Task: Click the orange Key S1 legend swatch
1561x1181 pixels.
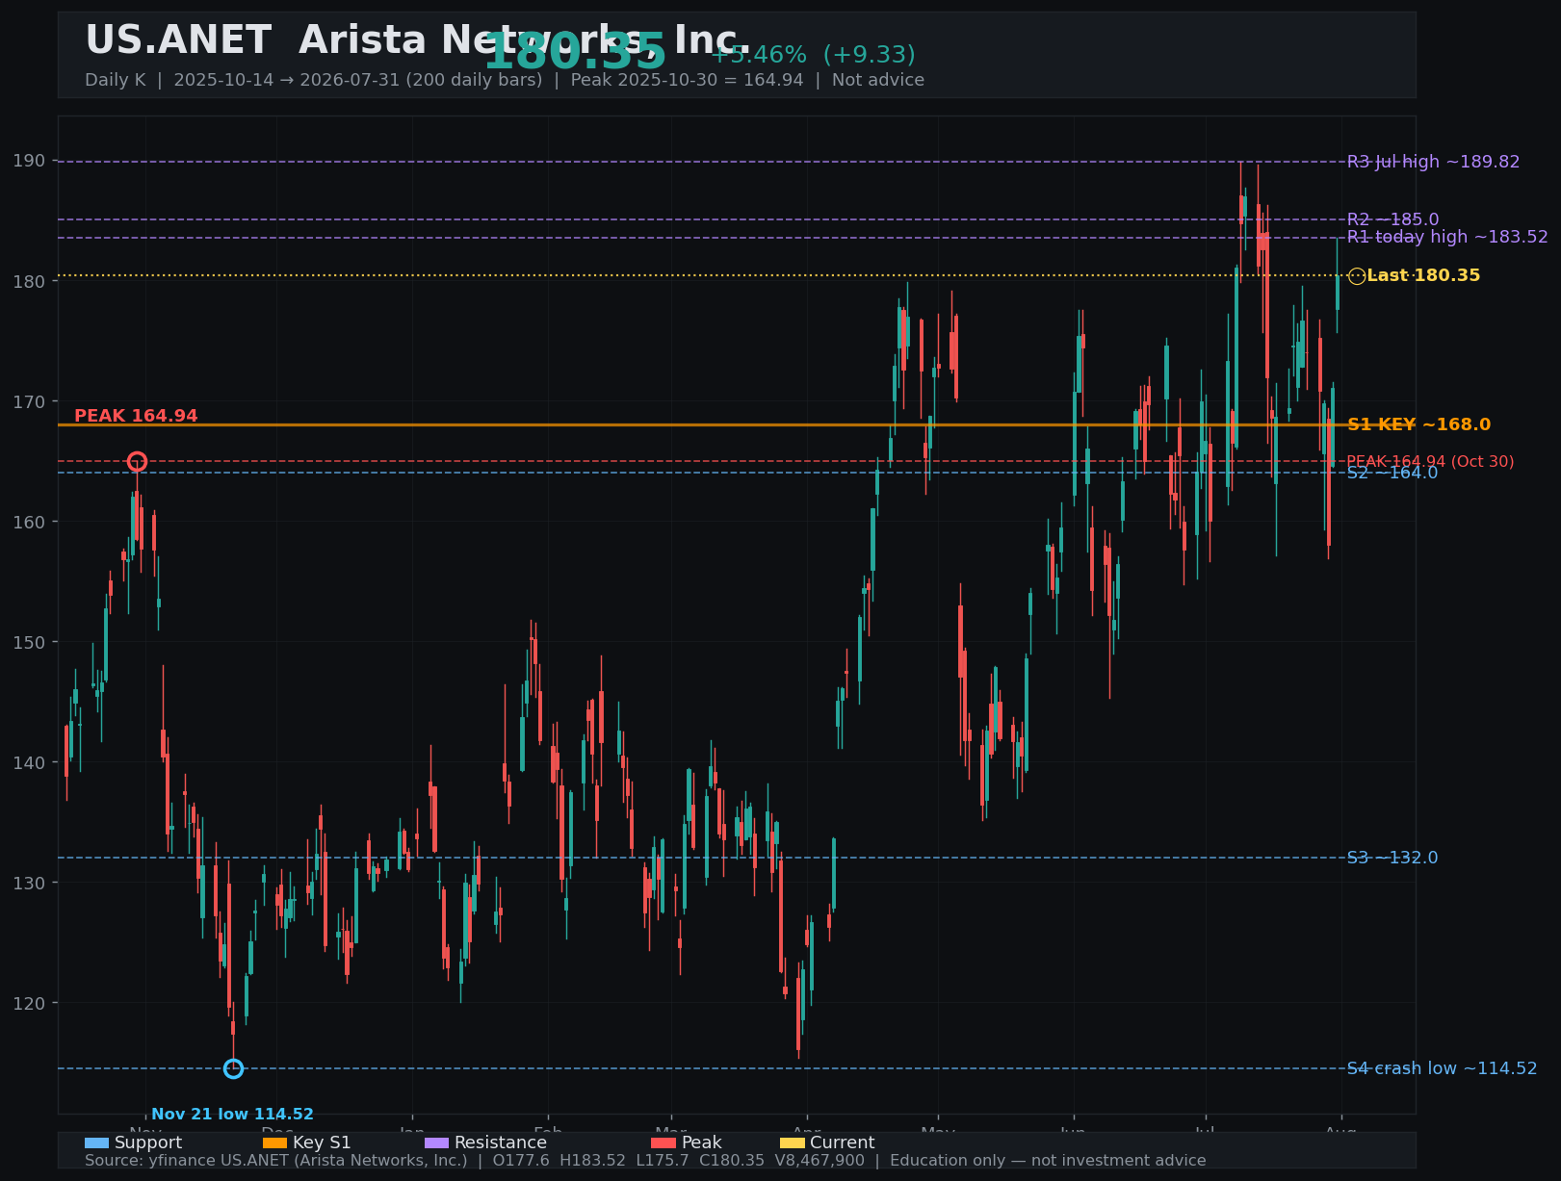Action: 274,1142
